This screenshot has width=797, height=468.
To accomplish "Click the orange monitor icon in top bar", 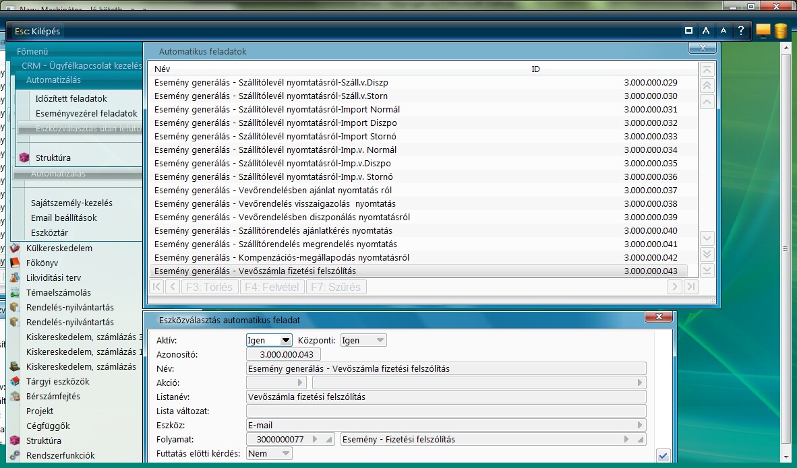I will (763, 31).
